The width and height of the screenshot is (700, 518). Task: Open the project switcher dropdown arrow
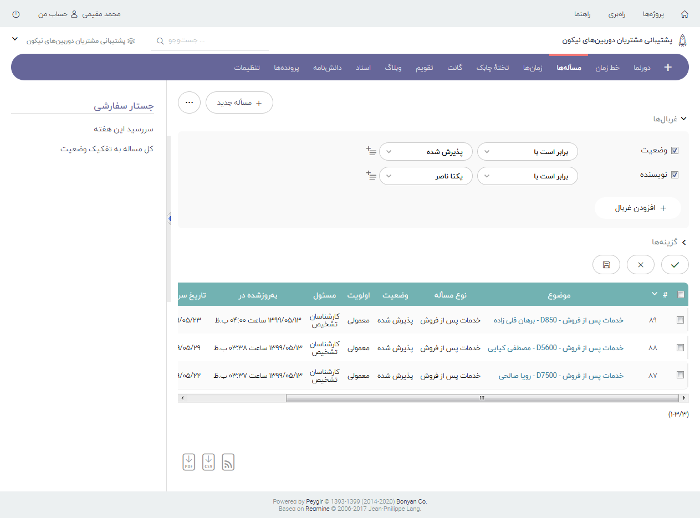click(x=15, y=40)
